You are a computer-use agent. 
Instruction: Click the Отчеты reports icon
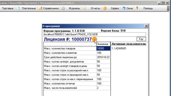(x=85, y=8)
